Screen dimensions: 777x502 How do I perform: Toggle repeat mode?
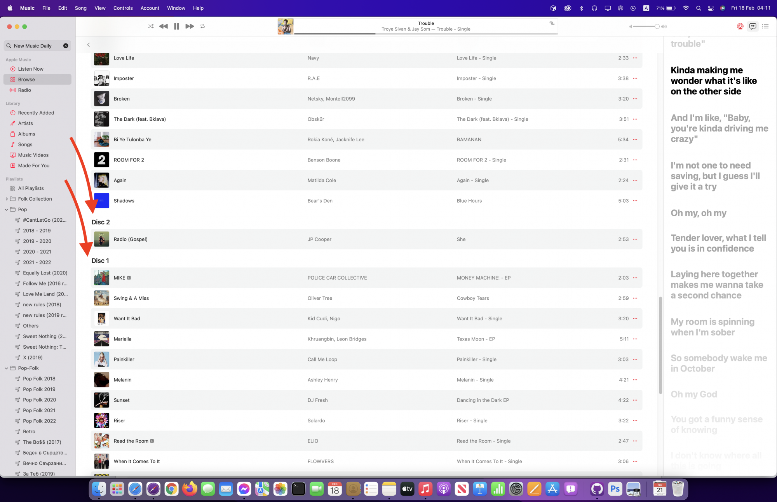(x=202, y=26)
